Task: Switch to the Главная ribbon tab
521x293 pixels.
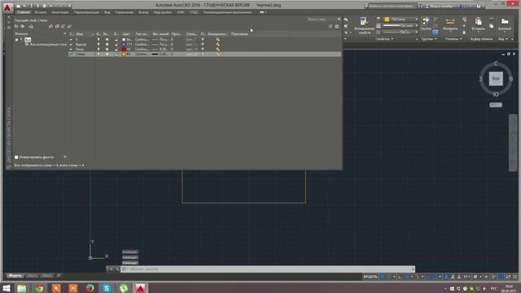Action: tap(24, 12)
